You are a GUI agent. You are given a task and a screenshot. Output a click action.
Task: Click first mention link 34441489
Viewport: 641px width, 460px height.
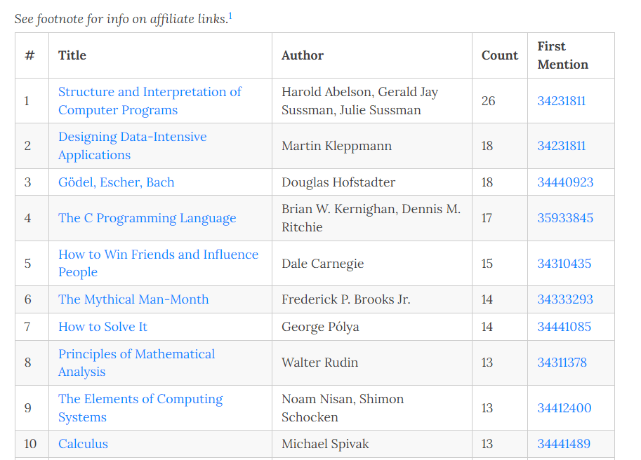564,444
